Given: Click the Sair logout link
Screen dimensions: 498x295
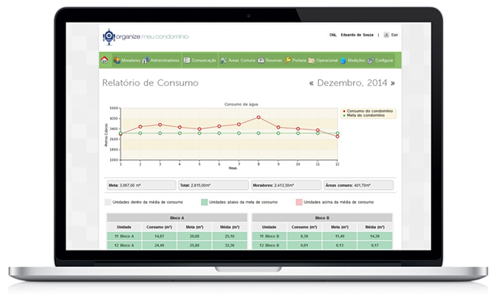Looking at the screenshot, I should (x=394, y=35).
